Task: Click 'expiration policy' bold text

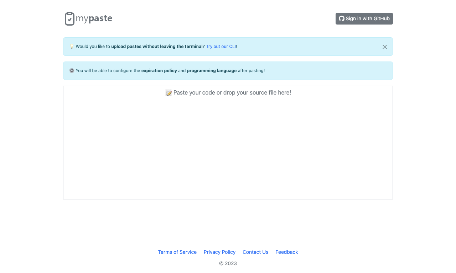Action: 159,71
